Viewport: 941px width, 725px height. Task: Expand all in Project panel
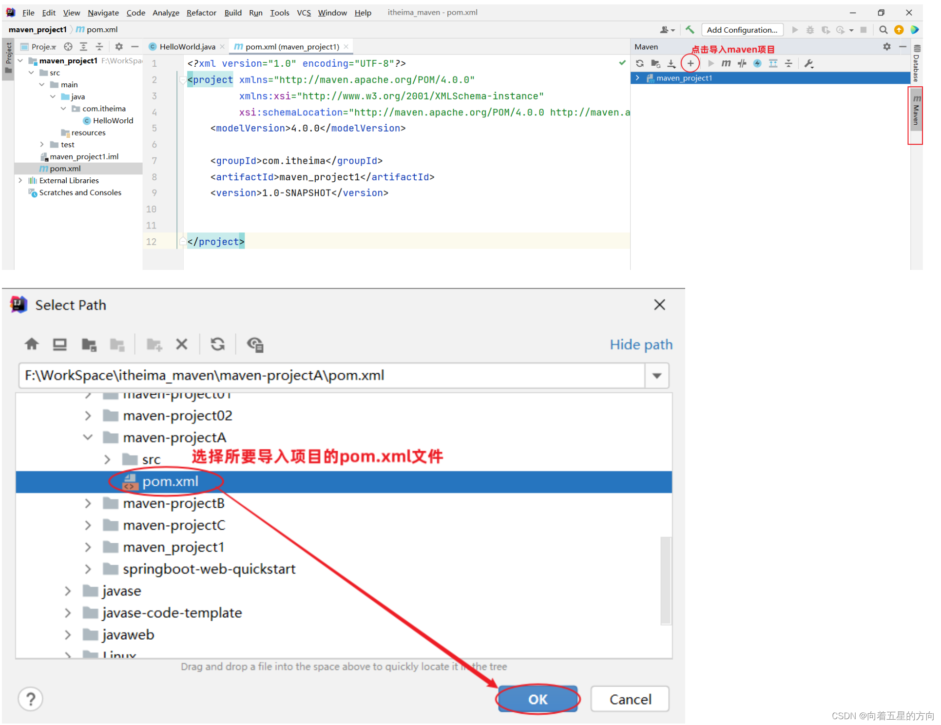click(83, 47)
